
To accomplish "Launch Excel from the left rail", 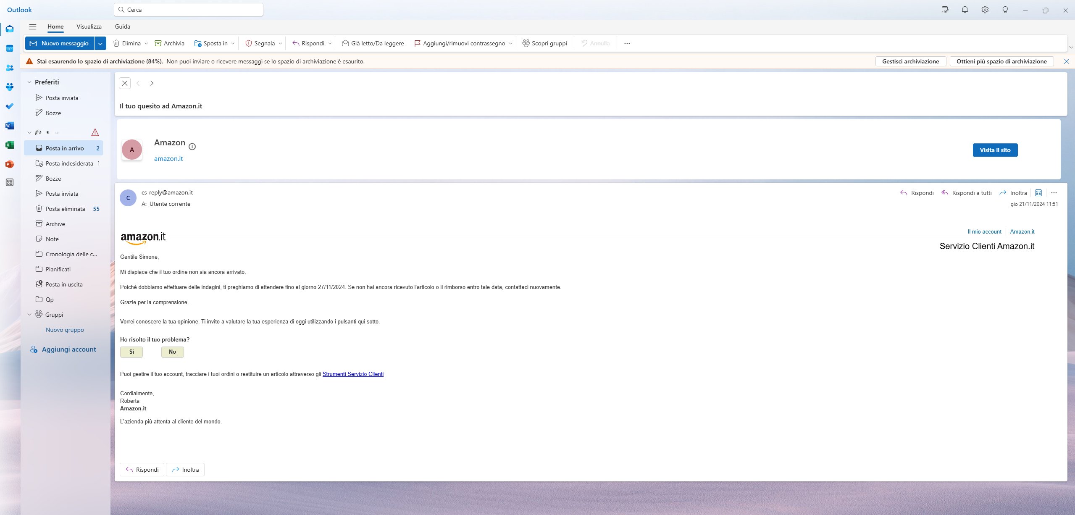I will [x=10, y=145].
